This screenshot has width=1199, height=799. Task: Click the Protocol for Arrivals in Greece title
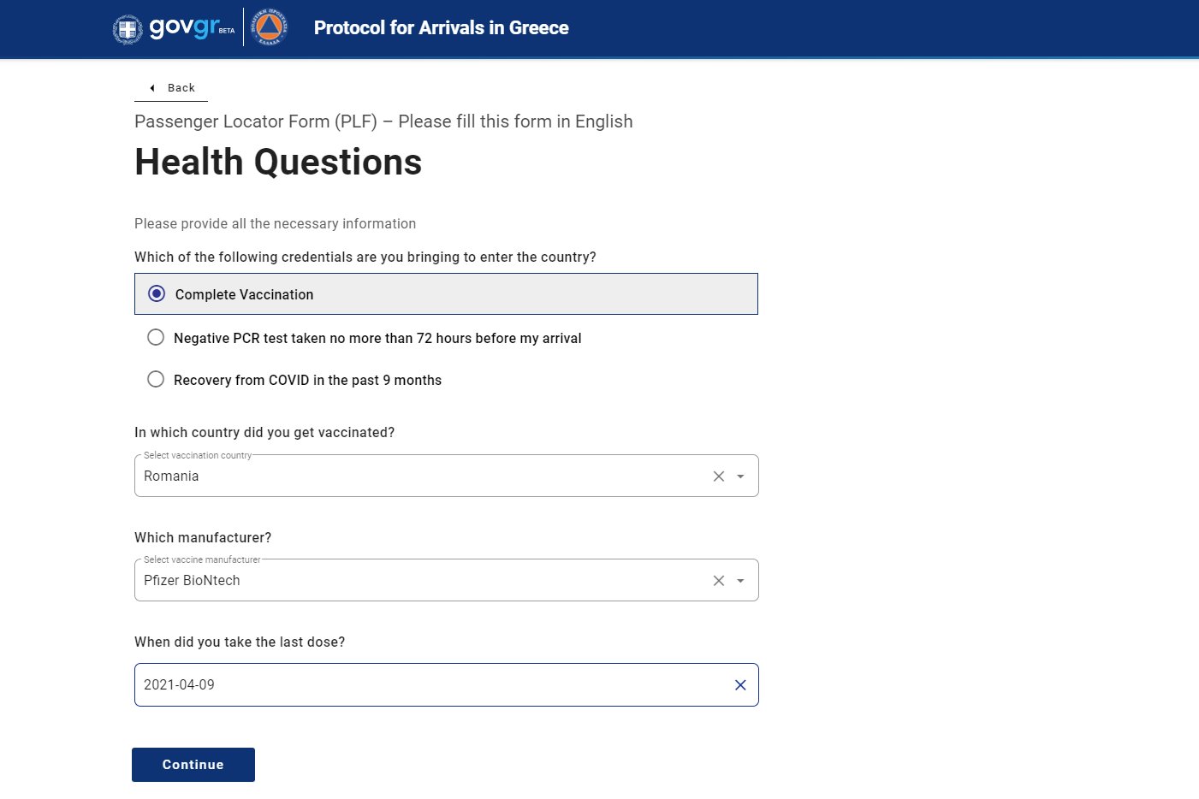point(441,28)
